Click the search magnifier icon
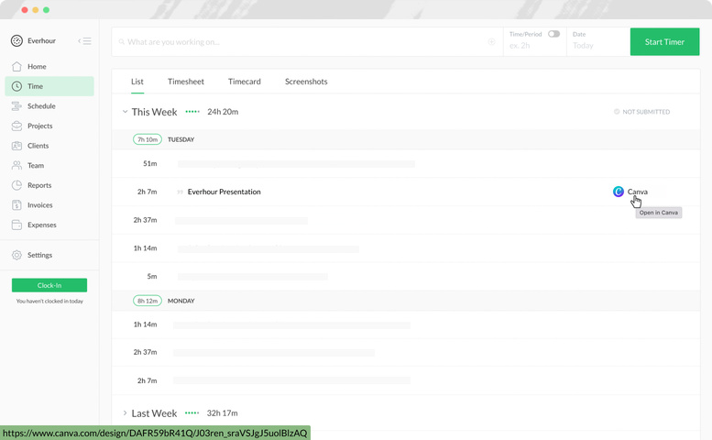The height and width of the screenshot is (440, 712). pyautogui.click(x=122, y=42)
